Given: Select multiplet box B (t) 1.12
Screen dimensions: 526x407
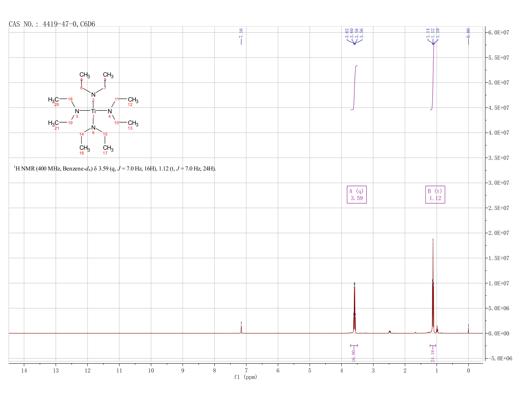Looking at the screenshot, I should (x=435, y=194).
